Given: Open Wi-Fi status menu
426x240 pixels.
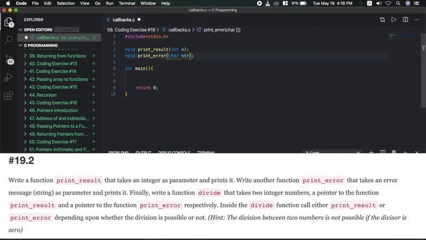Looking at the screenshot, I should 388,3.
